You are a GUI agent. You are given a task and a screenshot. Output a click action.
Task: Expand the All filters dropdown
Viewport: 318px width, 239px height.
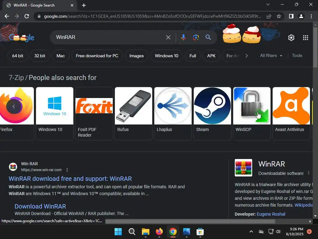pyautogui.click(x=271, y=55)
